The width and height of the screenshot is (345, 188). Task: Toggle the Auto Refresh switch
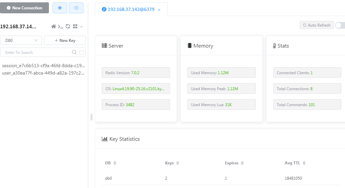pyautogui.click(x=340, y=25)
